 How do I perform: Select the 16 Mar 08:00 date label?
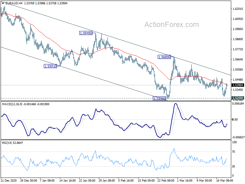click(224, 180)
